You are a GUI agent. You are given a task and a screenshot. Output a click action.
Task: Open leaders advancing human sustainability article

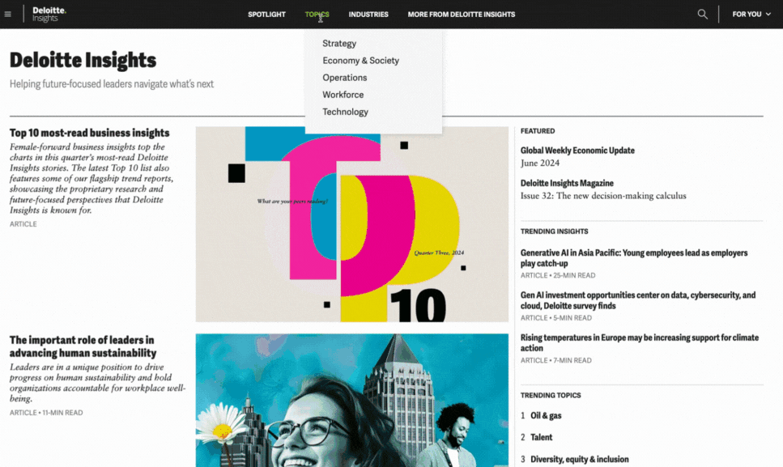click(x=83, y=346)
